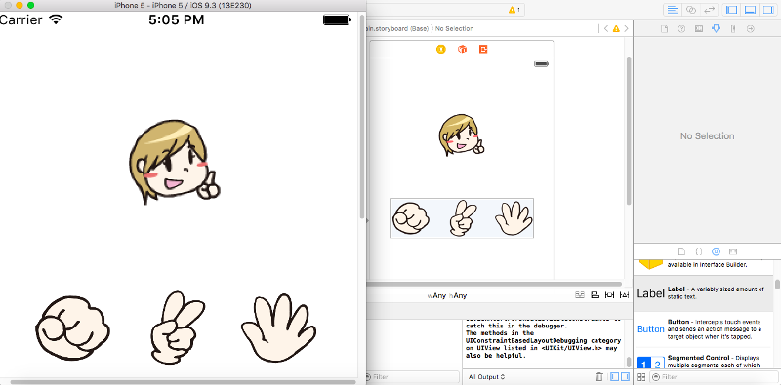The height and width of the screenshot is (385, 781).
Task: Open the Connections inspector
Action: tap(751, 29)
